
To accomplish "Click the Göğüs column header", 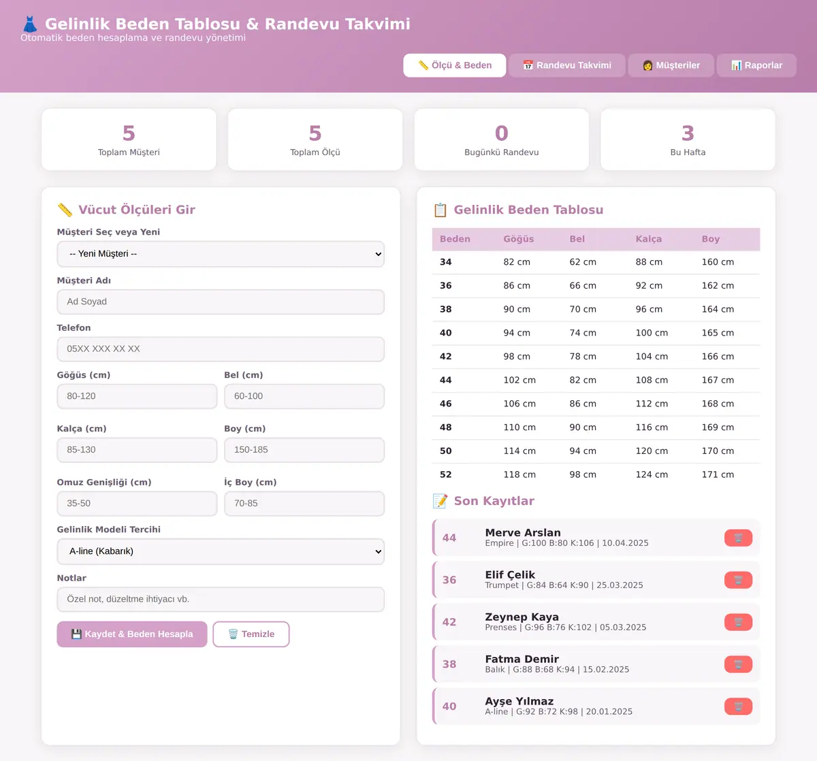I will click(519, 239).
